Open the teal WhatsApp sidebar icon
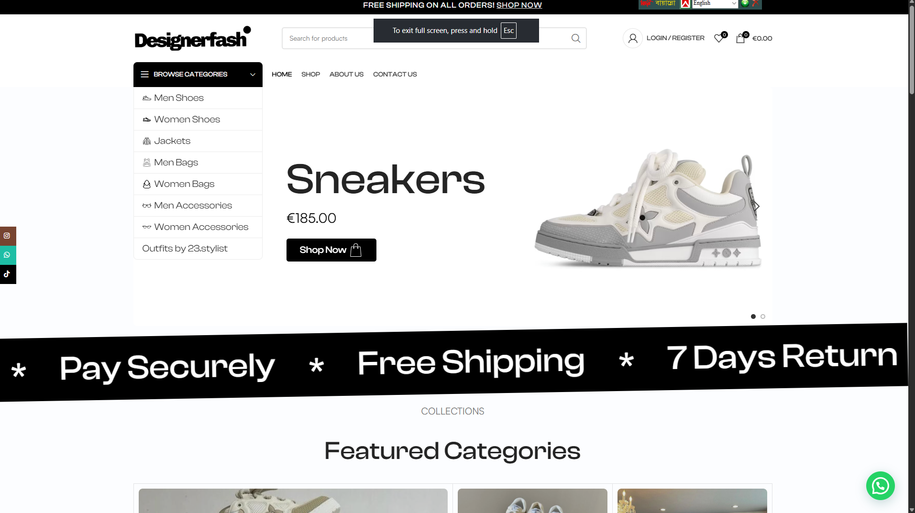Screen dimensions: 915x513 [x=7, y=255]
